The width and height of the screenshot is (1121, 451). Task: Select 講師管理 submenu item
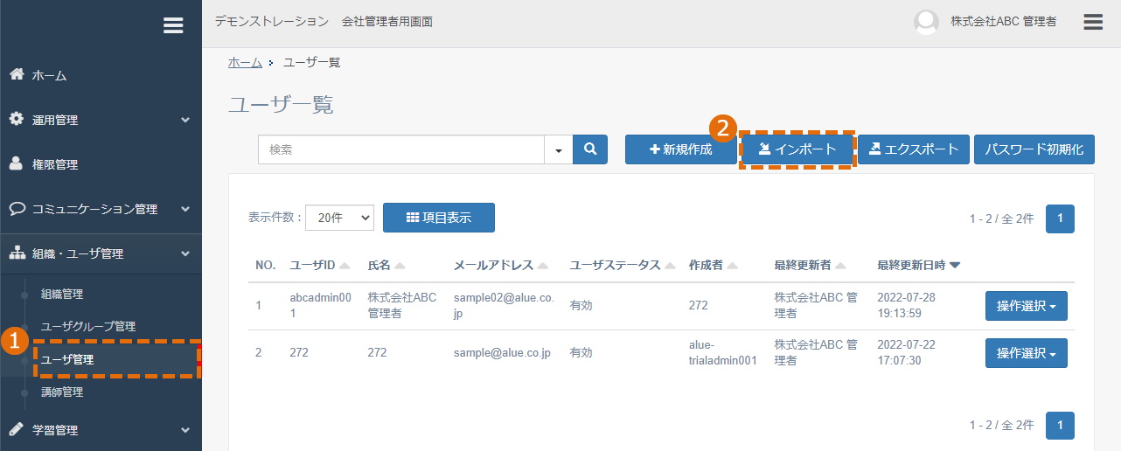click(62, 392)
